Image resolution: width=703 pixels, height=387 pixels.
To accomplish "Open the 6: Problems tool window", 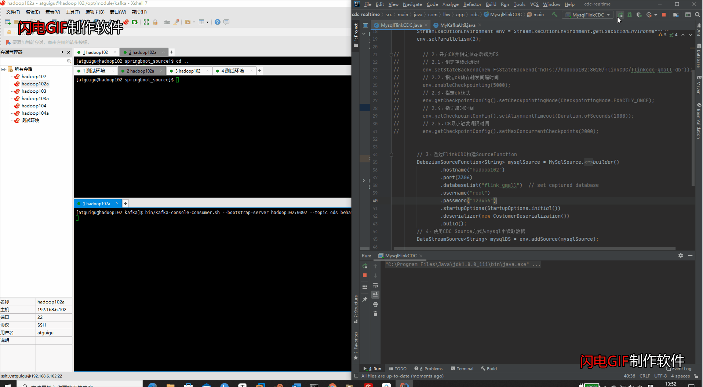I will pyautogui.click(x=428, y=369).
